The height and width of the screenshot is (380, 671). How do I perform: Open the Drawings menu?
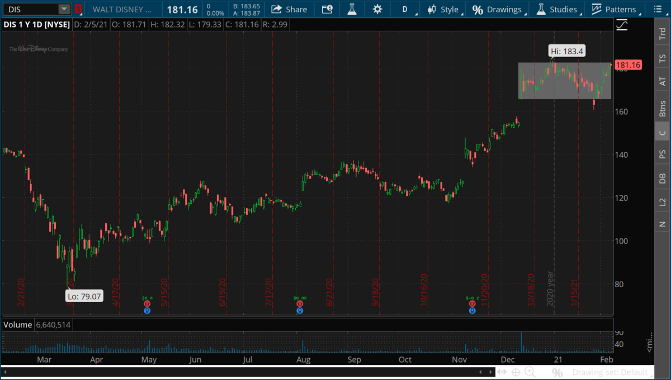[498, 10]
